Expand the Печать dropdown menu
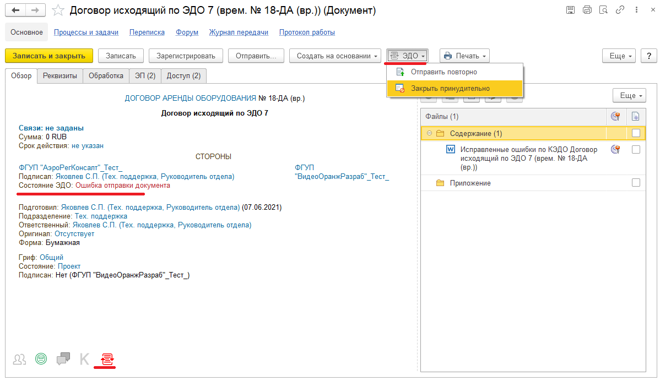The width and height of the screenshot is (660, 381). [464, 56]
